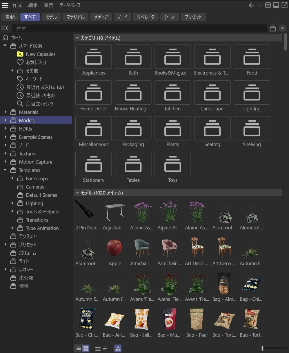Viewport: 289px width, 353px height.
Task: Open the データベース menu
Action: [x=70, y=5]
